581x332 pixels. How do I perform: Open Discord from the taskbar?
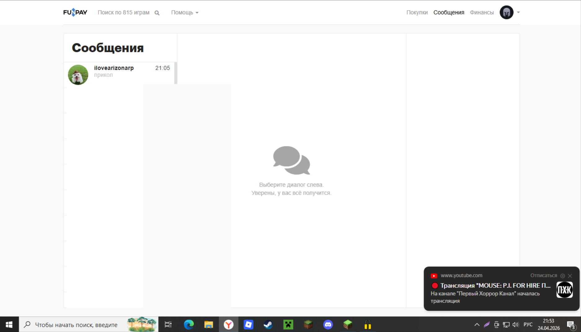[x=328, y=324]
